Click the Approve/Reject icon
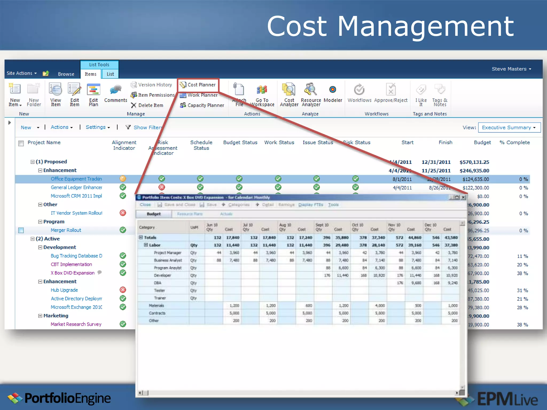This screenshot has height=410, width=547. (391, 93)
